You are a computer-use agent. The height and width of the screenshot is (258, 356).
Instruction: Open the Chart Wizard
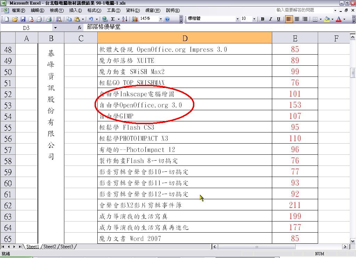coord(135,19)
